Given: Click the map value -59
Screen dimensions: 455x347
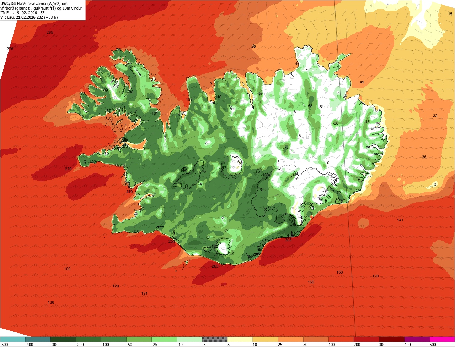Looking at the screenshot, I should click(260, 94).
